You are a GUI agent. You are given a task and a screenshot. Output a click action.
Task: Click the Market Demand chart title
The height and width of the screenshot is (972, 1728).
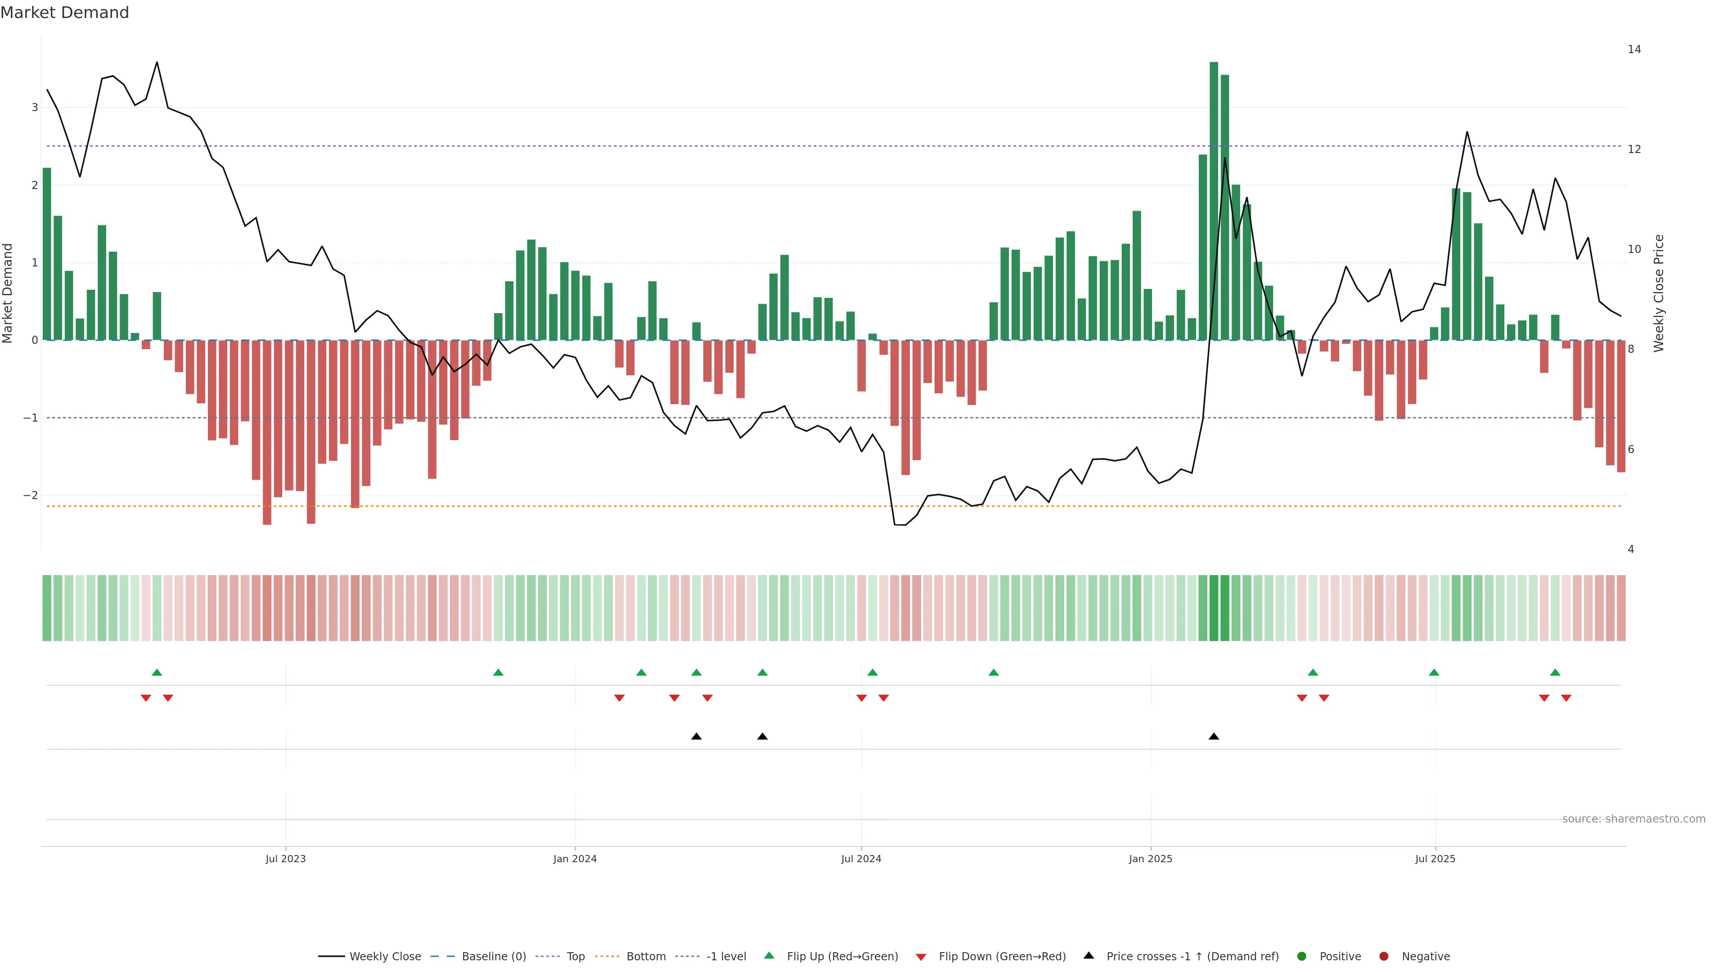64,13
